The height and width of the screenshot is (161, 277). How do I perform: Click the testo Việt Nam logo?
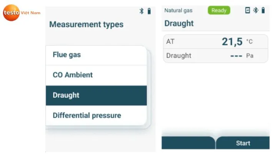point(21,13)
